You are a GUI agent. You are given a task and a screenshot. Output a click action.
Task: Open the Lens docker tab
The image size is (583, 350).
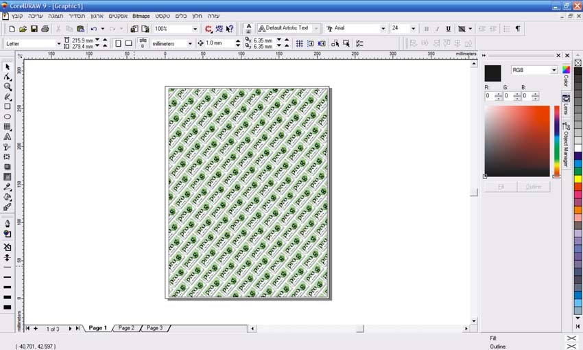566,104
